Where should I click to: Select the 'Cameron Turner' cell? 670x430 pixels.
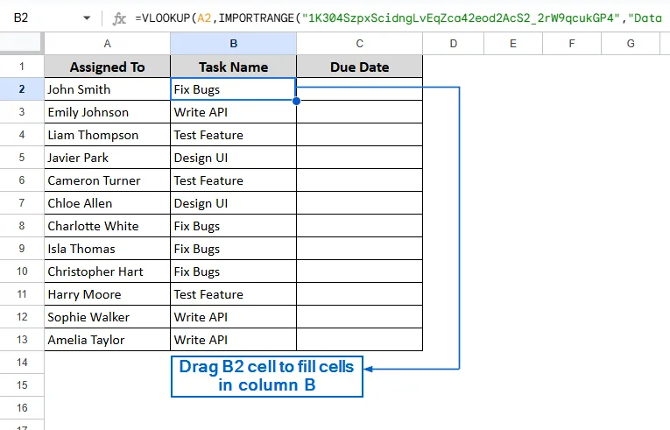107,180
